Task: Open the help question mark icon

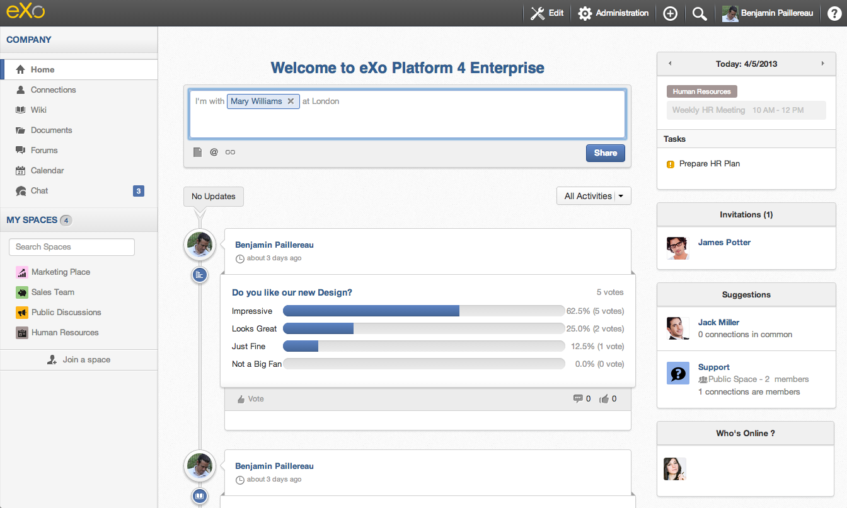Action: [x=834, y=13]
